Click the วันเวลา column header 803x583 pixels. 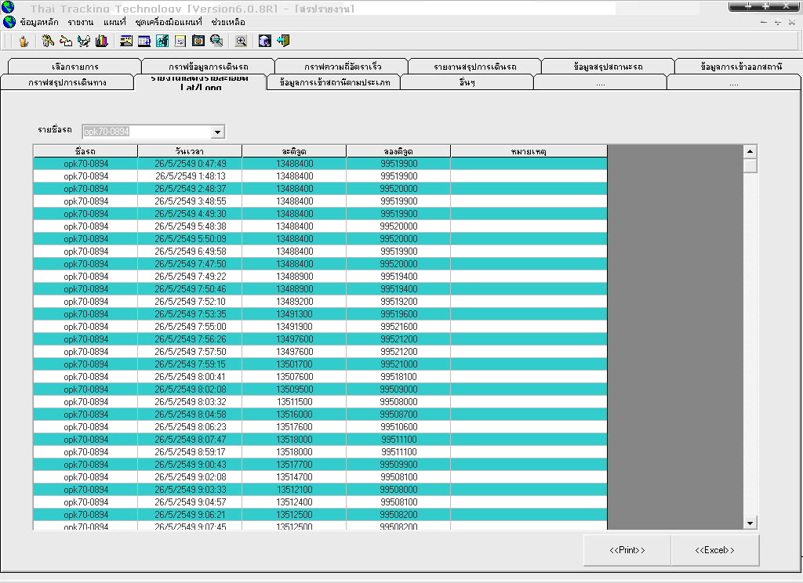pyautogui.click(x=190, y=151)
